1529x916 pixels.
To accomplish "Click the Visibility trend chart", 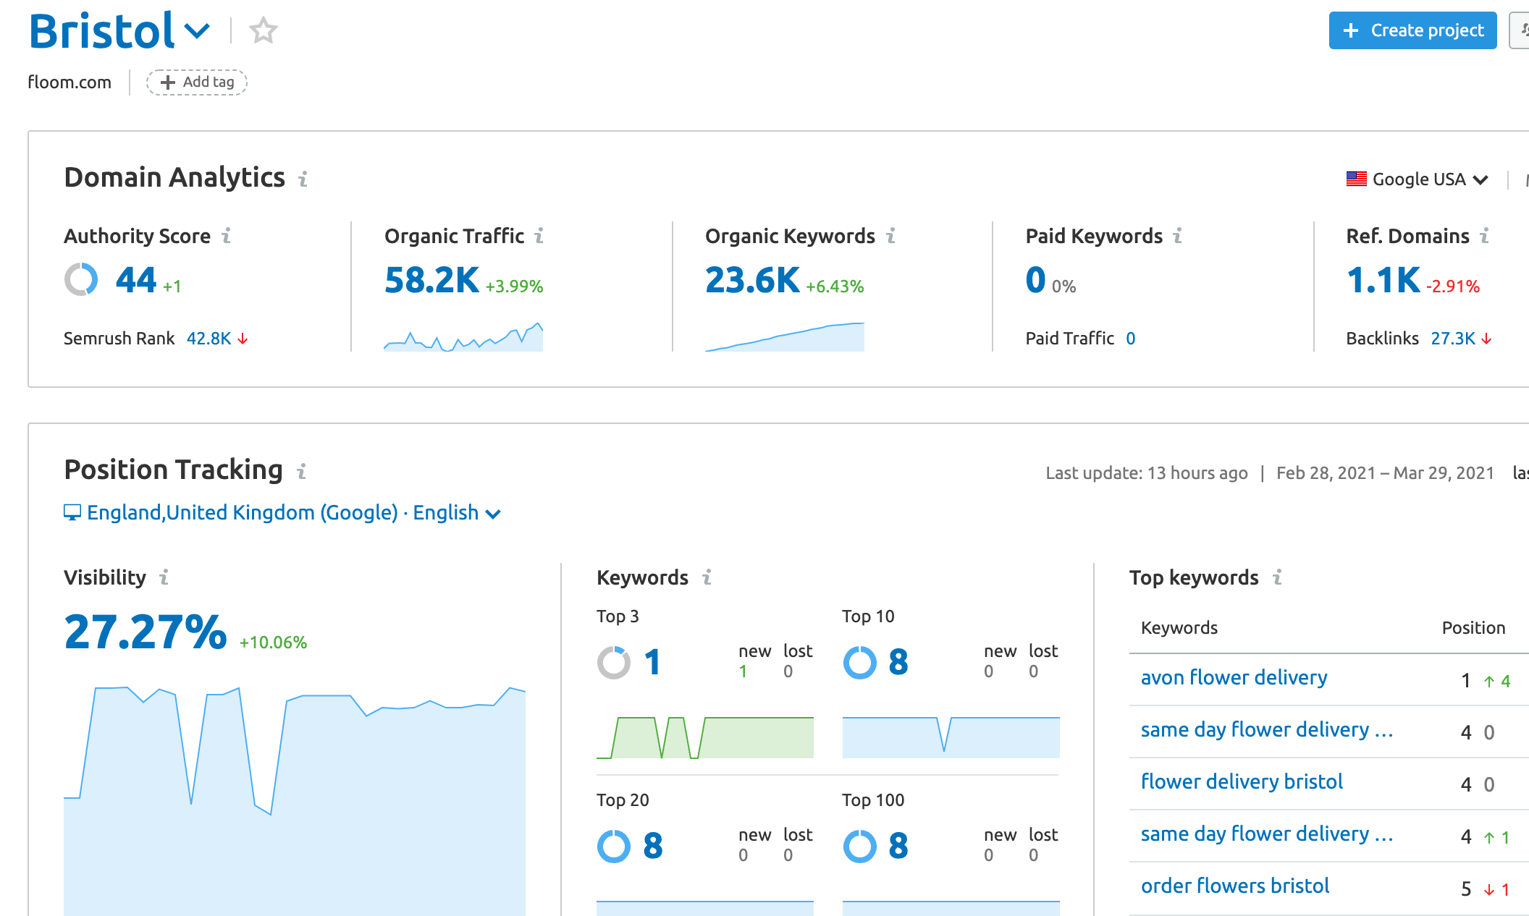I will point(295,796).
